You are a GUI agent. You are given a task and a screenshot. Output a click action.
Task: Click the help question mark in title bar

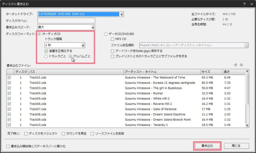[244, 4]
